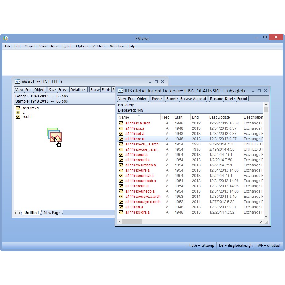Click the database horizontal scroll right arrow
This screenshot has height=285, width=285.
click(261, 222)
